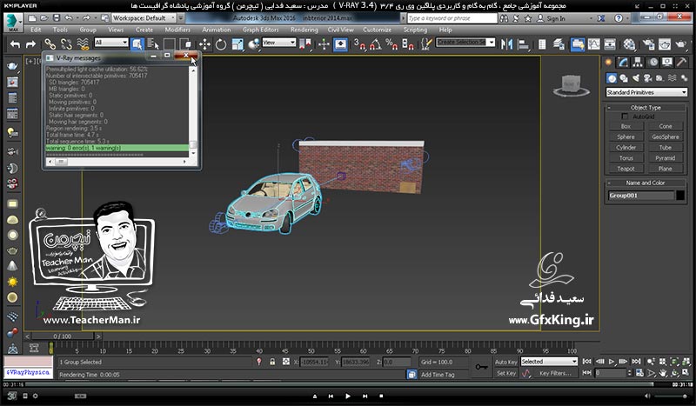Viewport: 696px width, 406px height.
Task: Create a Box primitive
Action: [626, 126]
